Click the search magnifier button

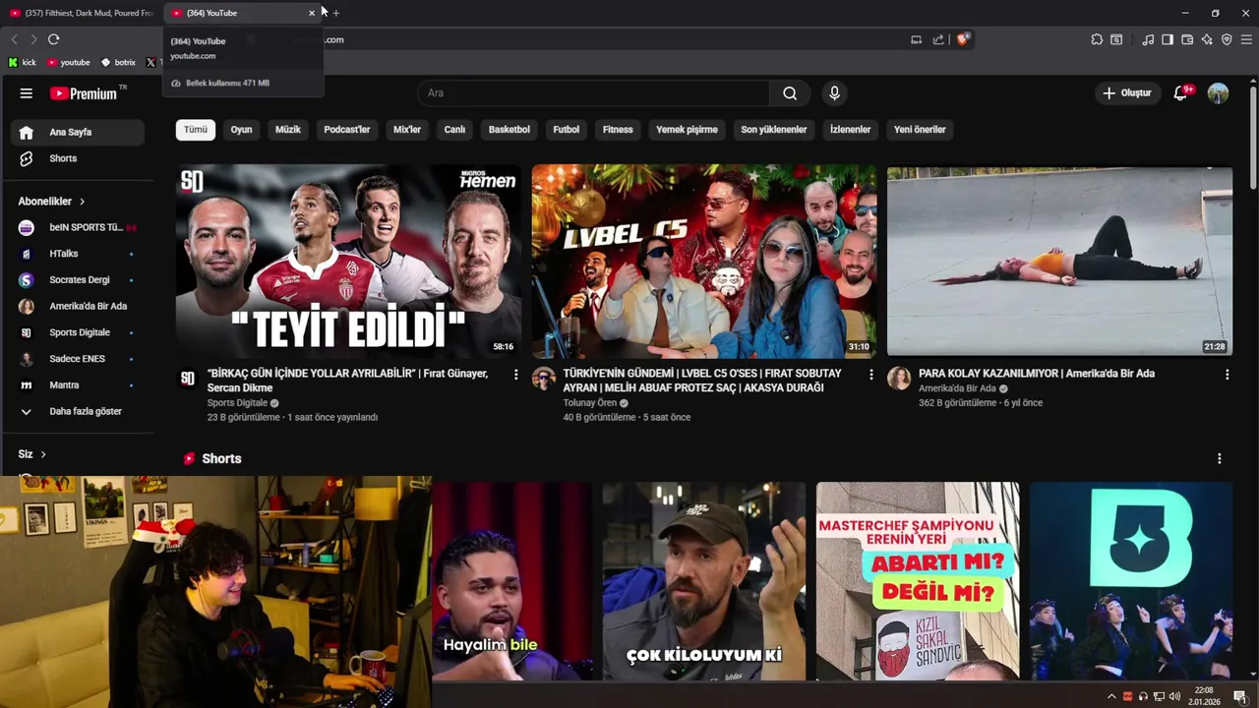(790, 93)
